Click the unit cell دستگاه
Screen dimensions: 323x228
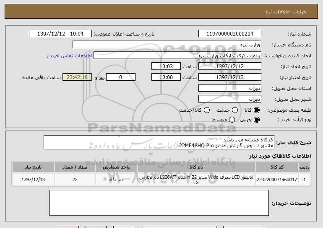(116, 179)
